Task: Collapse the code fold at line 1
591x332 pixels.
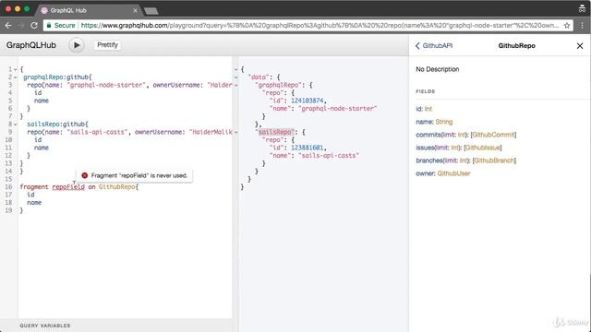Action: (15, 70)
